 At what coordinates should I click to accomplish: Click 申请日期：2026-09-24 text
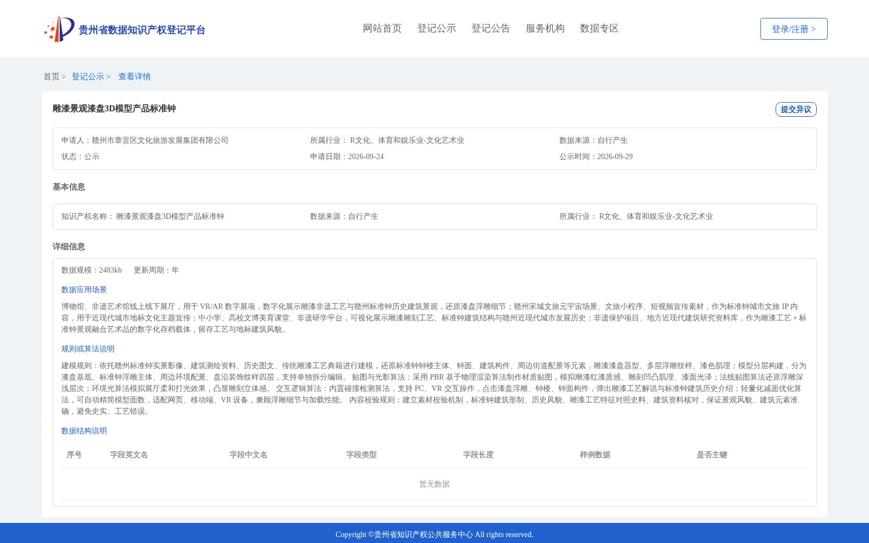(347, 157)
